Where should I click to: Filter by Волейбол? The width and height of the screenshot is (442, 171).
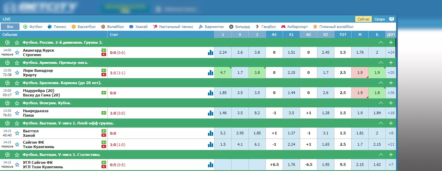click(x=112, y=27)
